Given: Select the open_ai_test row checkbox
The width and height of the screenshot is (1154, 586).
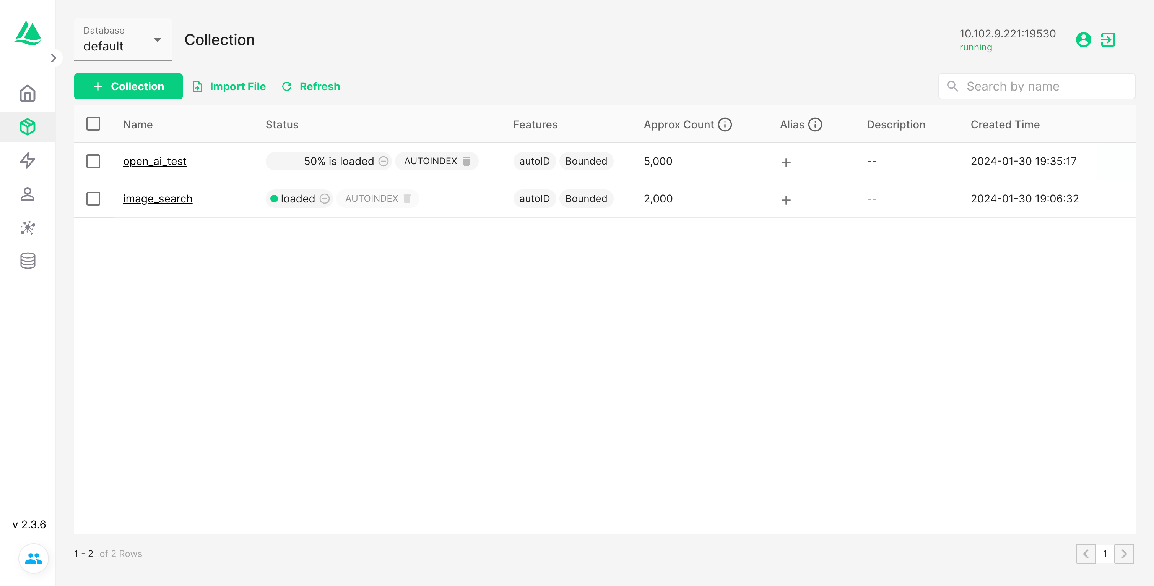Looking at the screenshot, I should coord(93,161).
